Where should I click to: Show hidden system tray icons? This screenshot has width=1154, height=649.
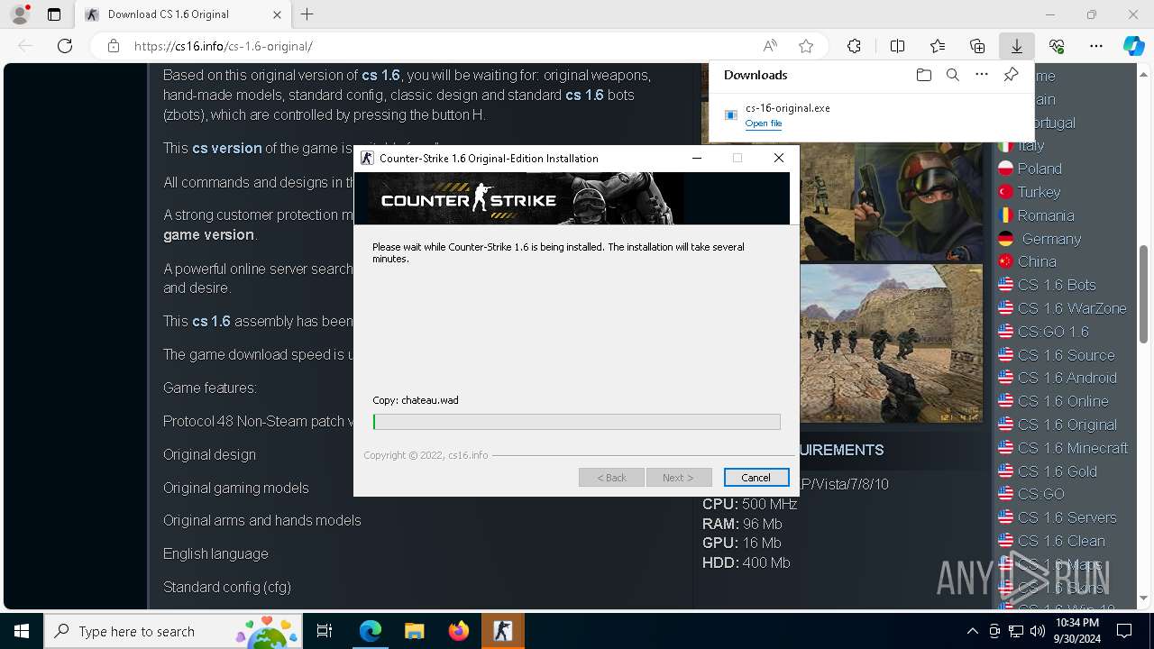[x=972, y=631]
